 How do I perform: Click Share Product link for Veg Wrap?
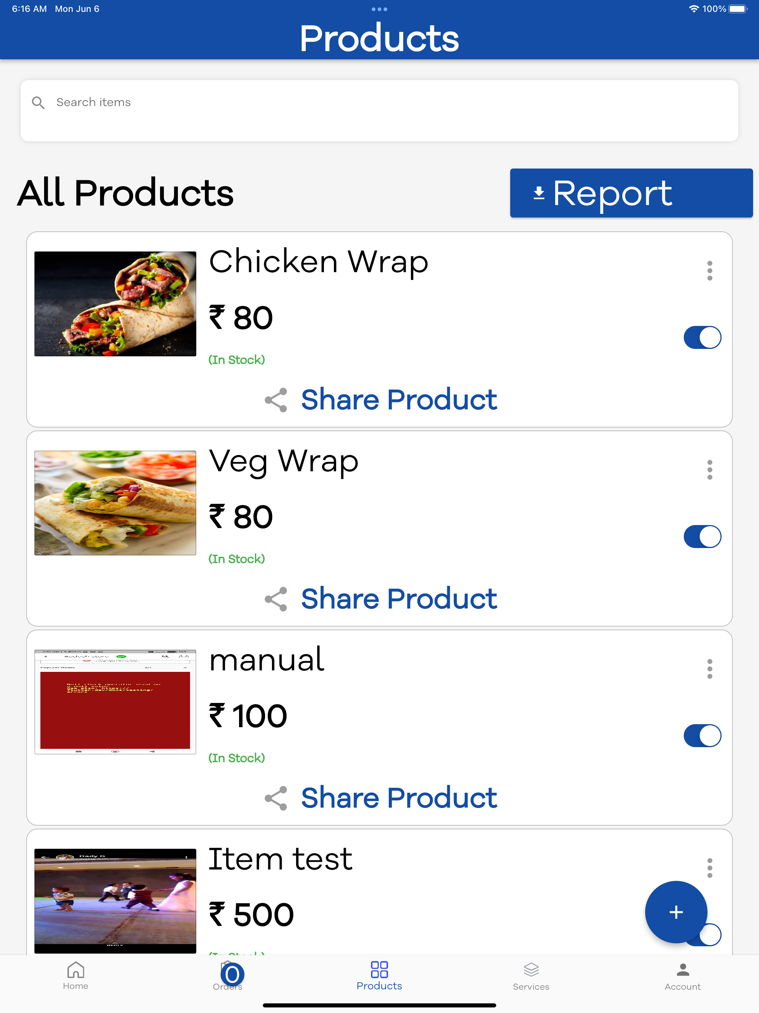click(x=399, y=599)
